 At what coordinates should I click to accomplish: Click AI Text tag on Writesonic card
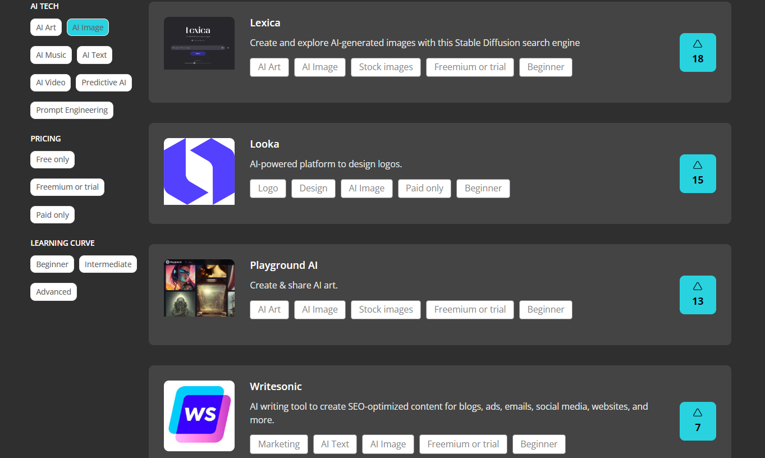click(335, 445)
